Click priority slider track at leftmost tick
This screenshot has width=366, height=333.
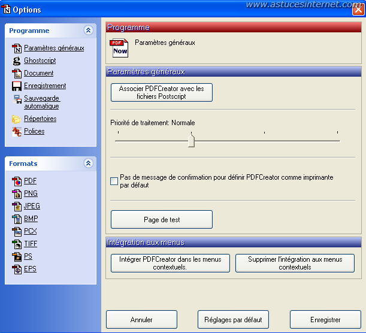click(119, 141)
